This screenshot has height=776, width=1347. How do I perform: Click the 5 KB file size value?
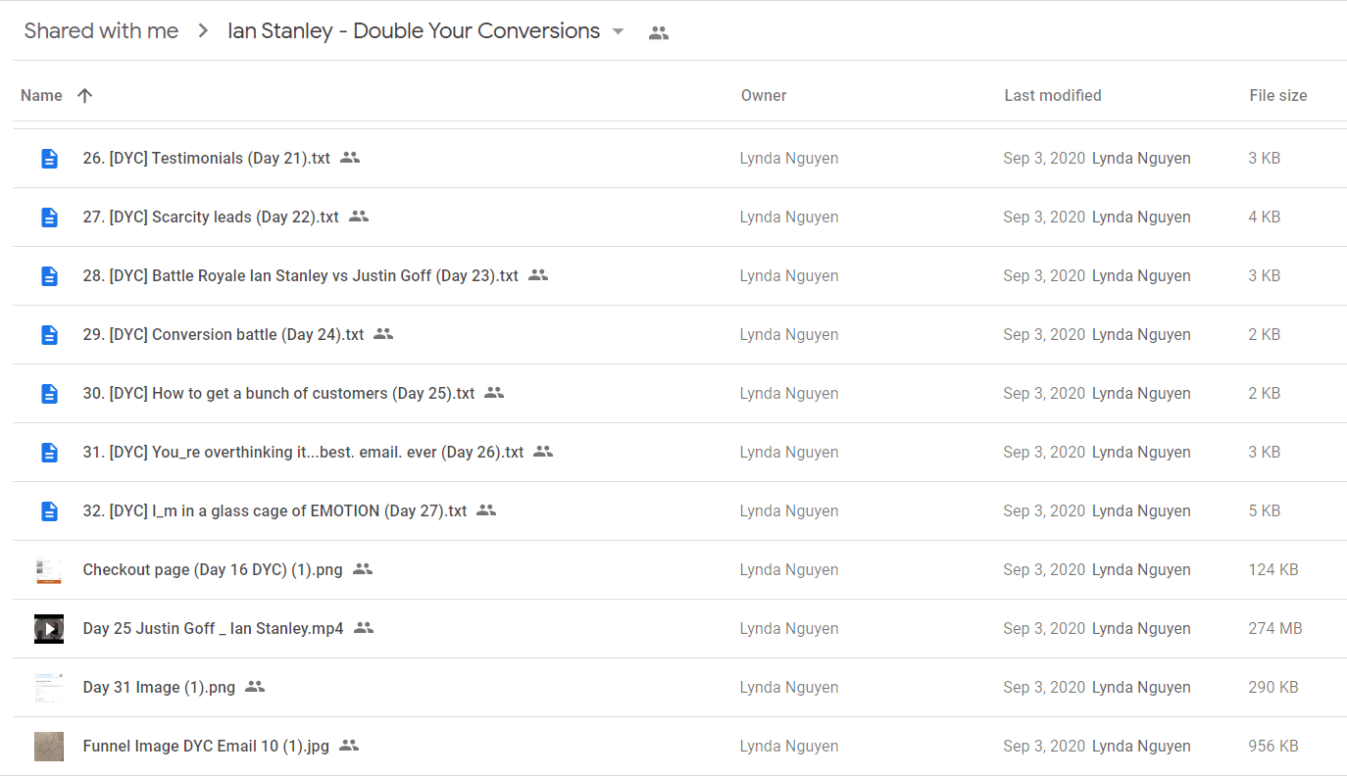(1265, 510)
